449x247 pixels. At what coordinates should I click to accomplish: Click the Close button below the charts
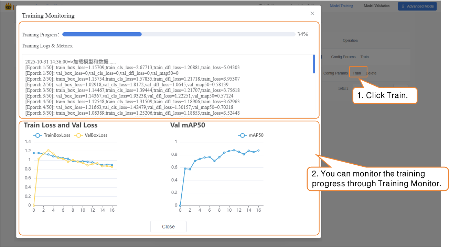[x=168, y=227]
